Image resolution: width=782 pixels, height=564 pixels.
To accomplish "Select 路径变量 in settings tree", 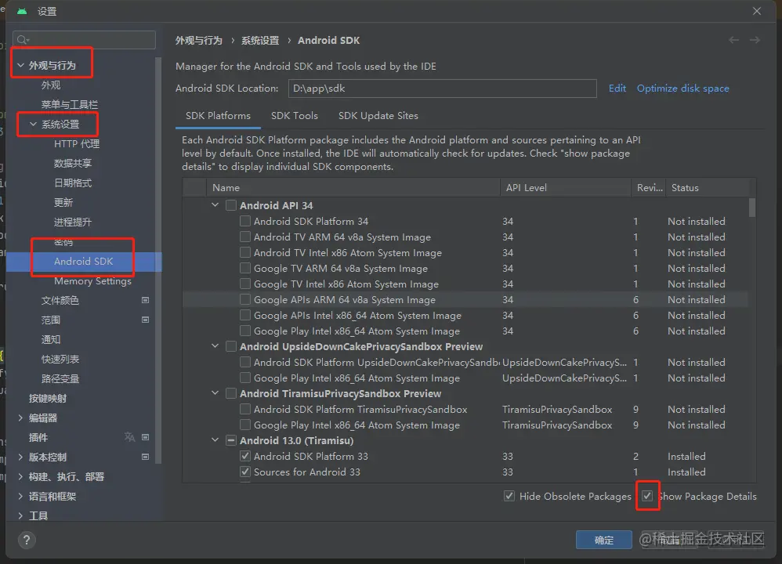I will click(60, 379).
